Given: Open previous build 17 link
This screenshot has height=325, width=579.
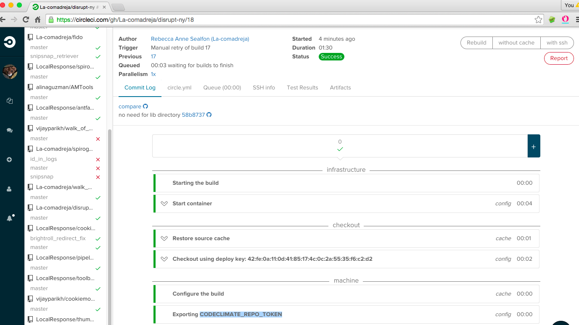Looking at the screenshot, I should pyautogui.click(x=153, y=57).
